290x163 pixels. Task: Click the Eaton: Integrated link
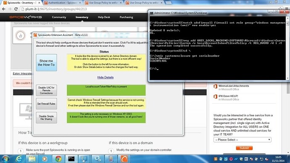pos(22,74)
